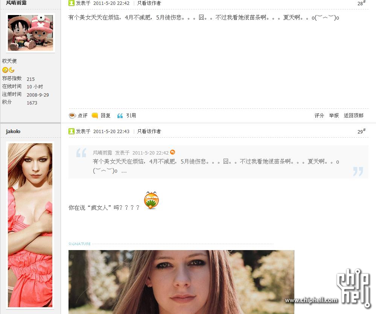
Task: Open 点评 comment link
Action: pos(83,116)
